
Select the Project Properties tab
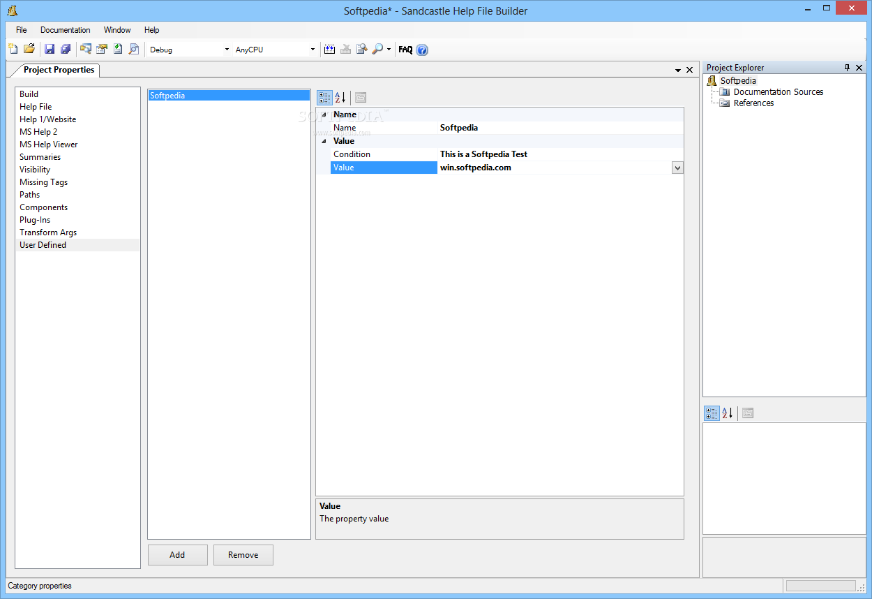point(59,70)
